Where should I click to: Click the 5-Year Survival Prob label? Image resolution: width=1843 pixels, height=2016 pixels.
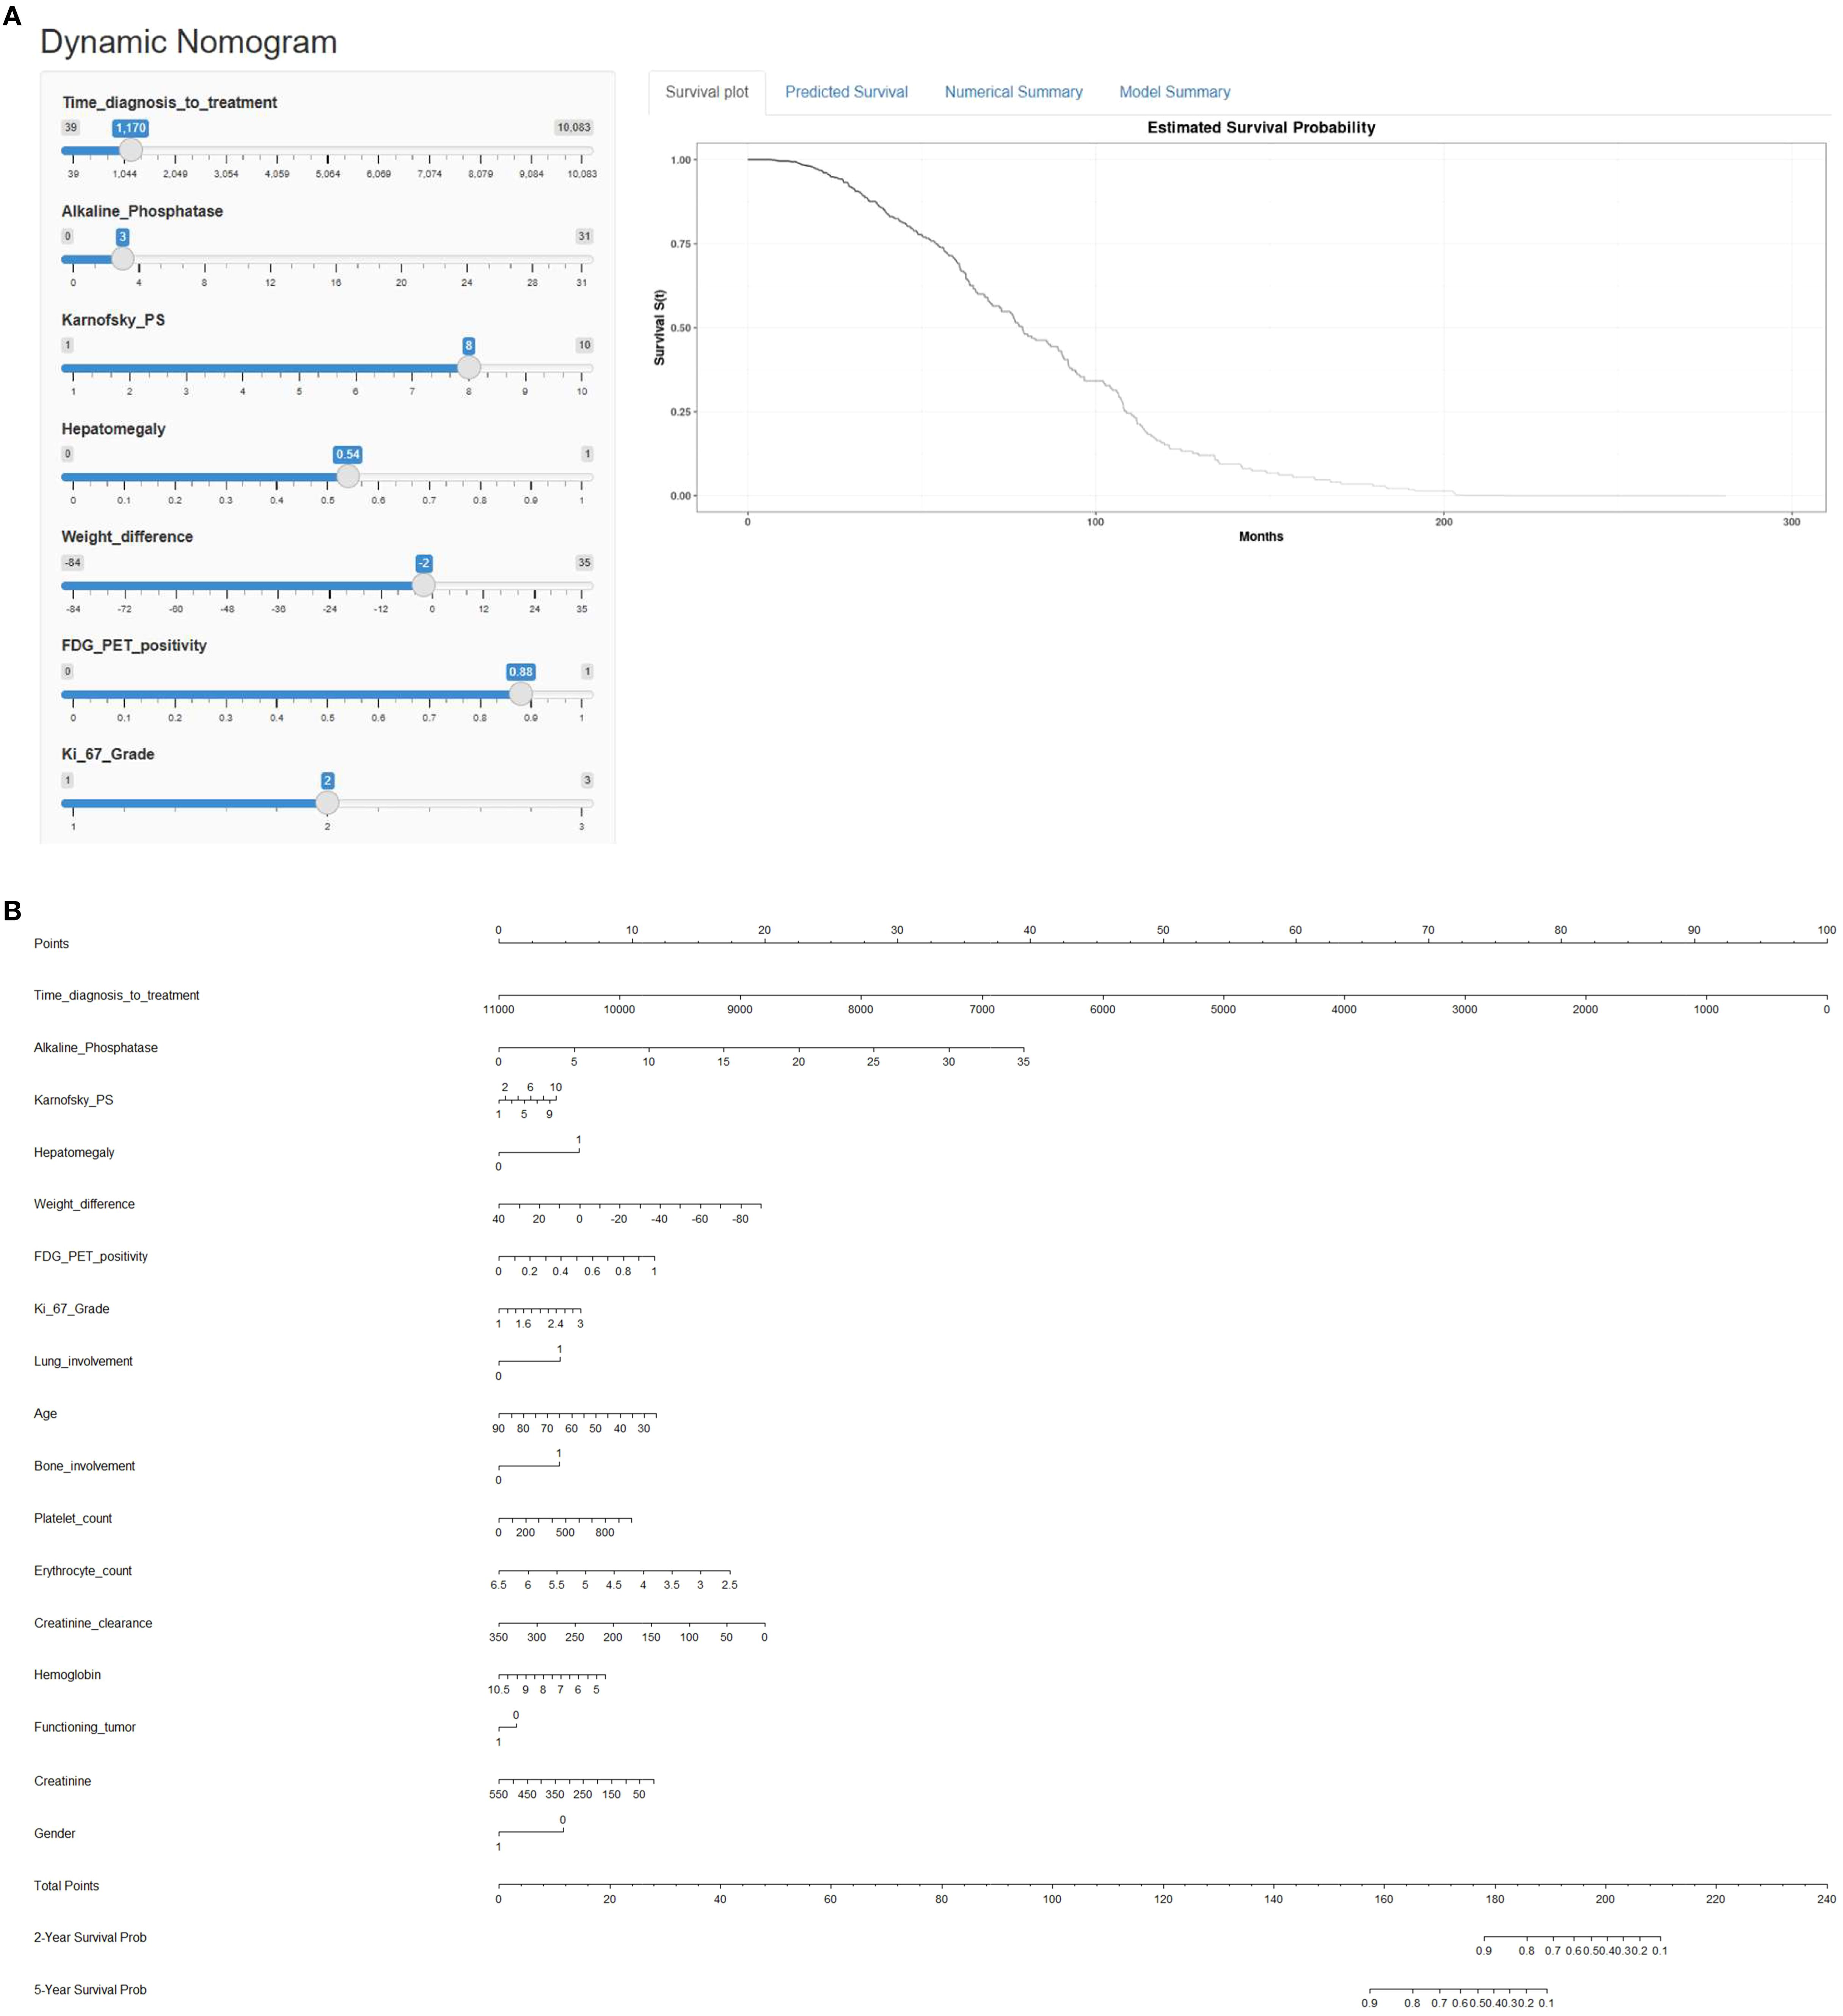point(90,1990)
